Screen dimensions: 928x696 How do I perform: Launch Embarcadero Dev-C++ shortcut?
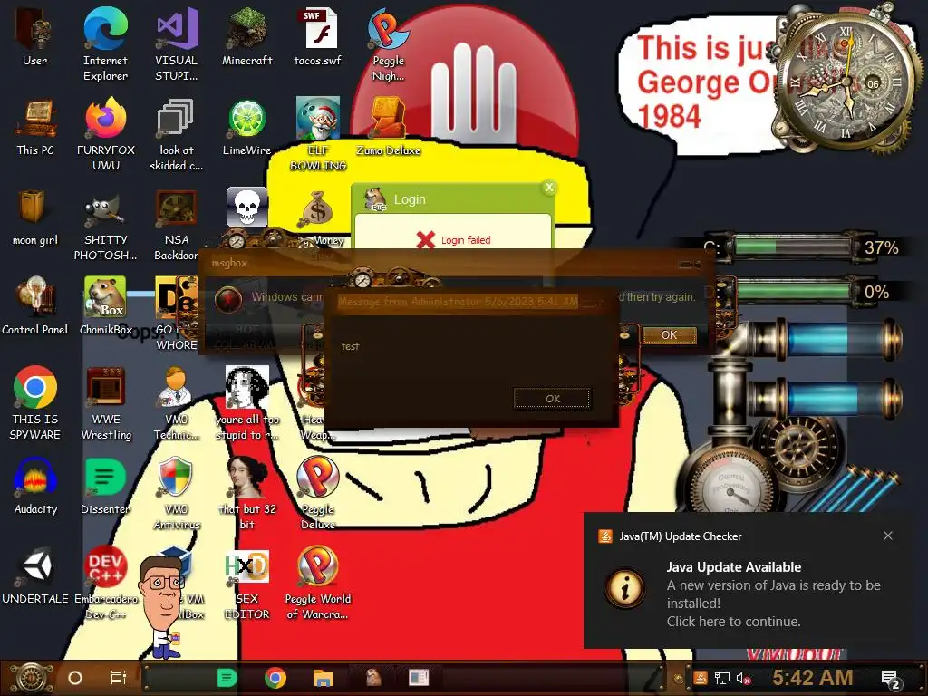(x=105, y=583)
